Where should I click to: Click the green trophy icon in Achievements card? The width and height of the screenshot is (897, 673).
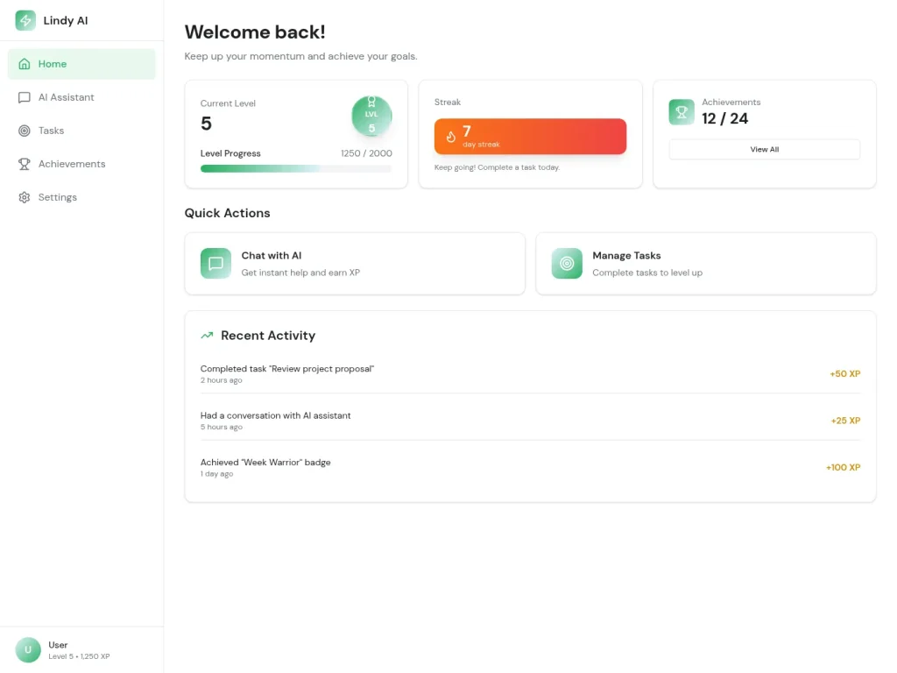click(x=682, y=112)
